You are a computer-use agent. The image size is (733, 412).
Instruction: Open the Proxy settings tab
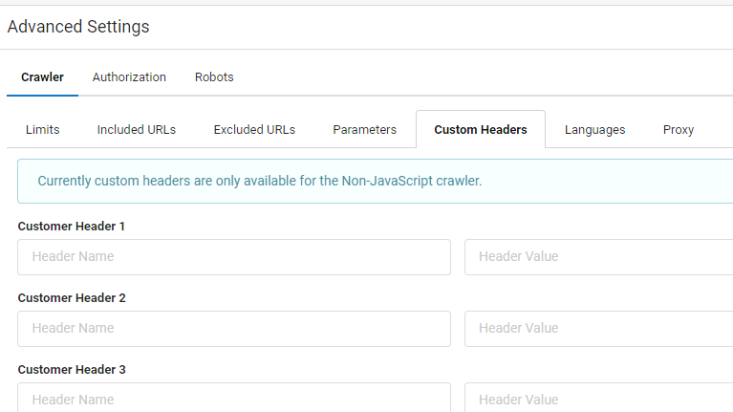678,130
